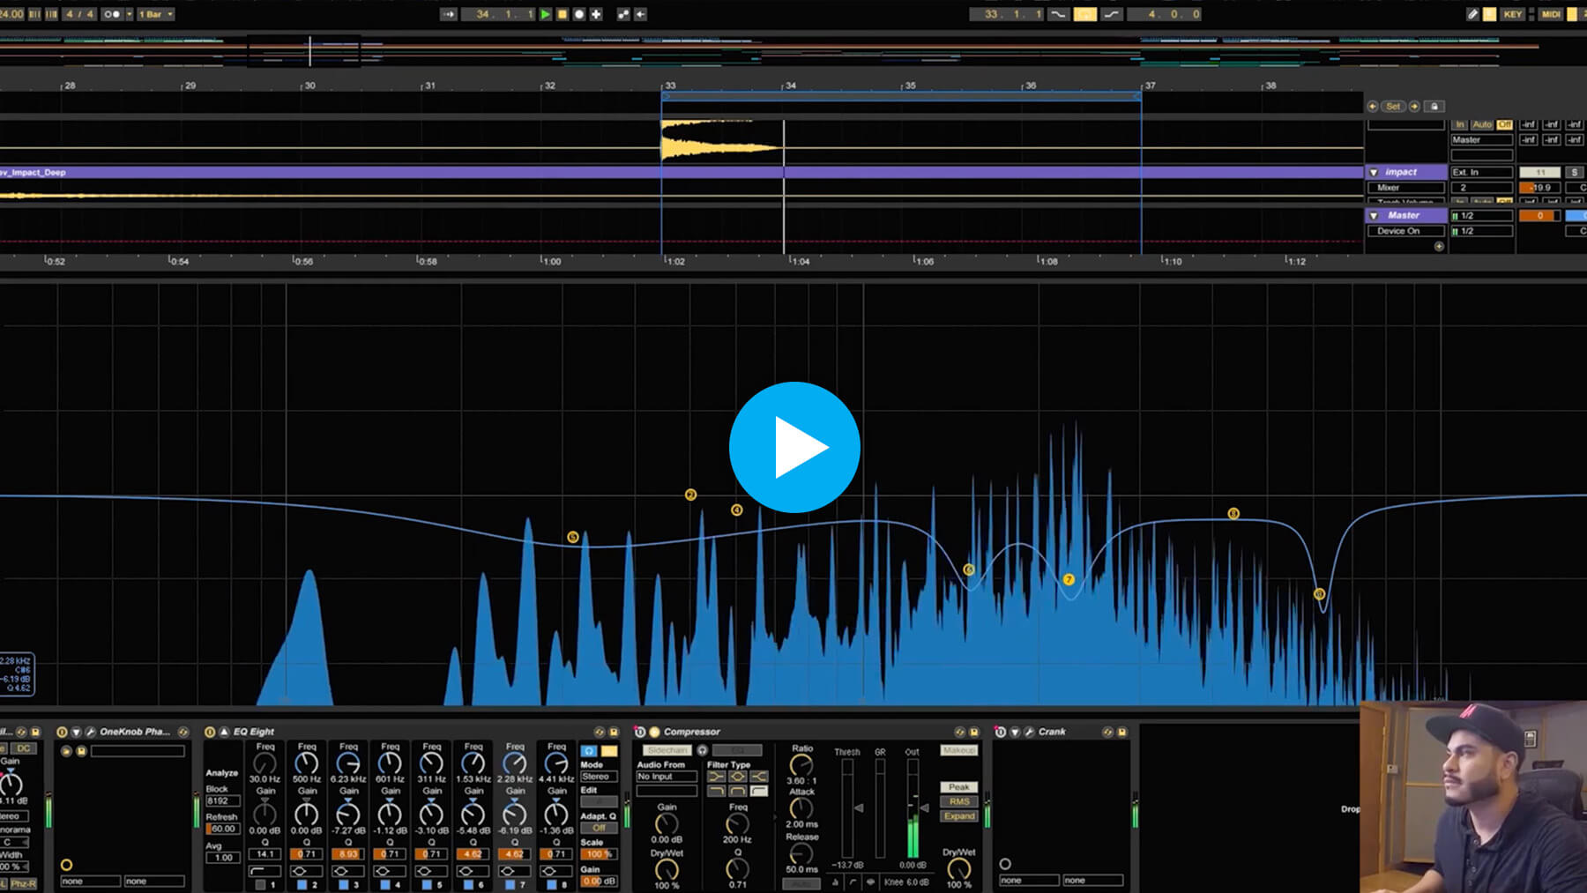
Task: Toggle sidechain listen headphone icon
Action: point(703,750)
